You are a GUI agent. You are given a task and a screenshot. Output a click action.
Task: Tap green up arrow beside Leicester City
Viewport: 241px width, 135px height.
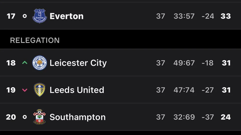[x=25, y=63]
